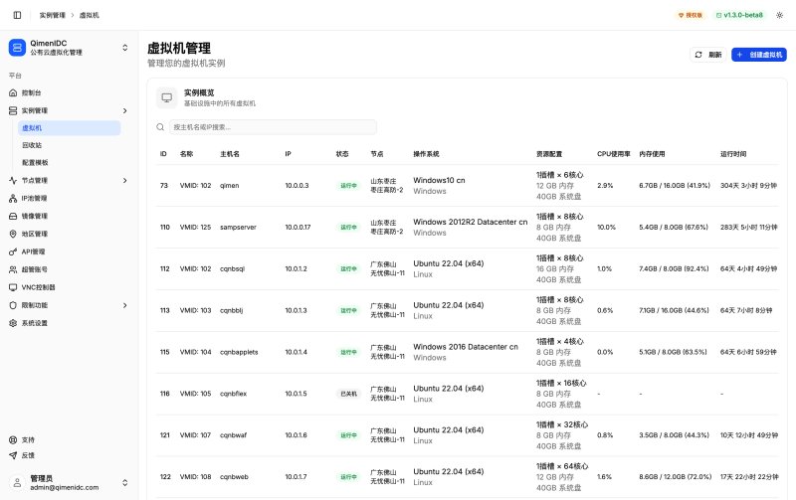Click hostname cqnbapplets row
796x500 pixels.
pyautogui.click(x=239, y=352)
